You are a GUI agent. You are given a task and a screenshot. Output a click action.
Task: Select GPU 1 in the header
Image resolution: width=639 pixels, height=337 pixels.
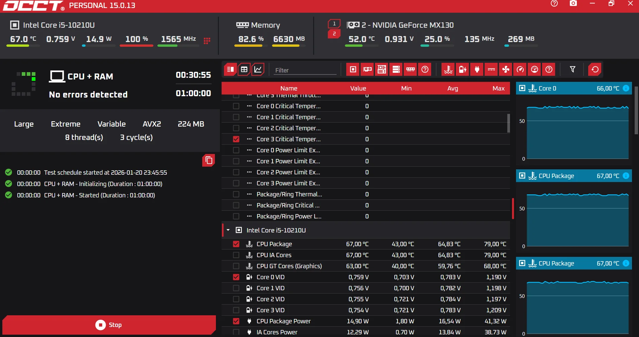click(x=334, y=24)
